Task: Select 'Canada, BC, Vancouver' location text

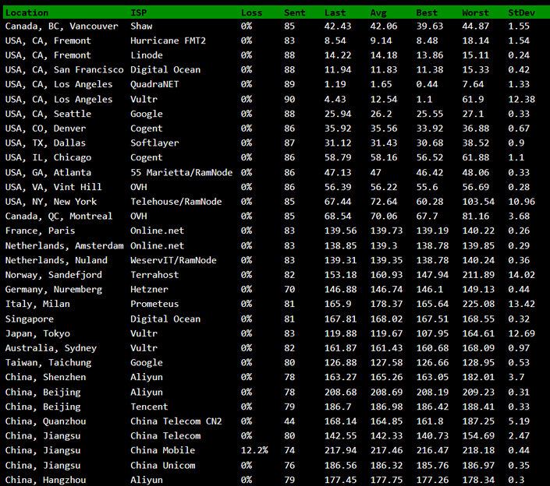Action: pos(62,26)
